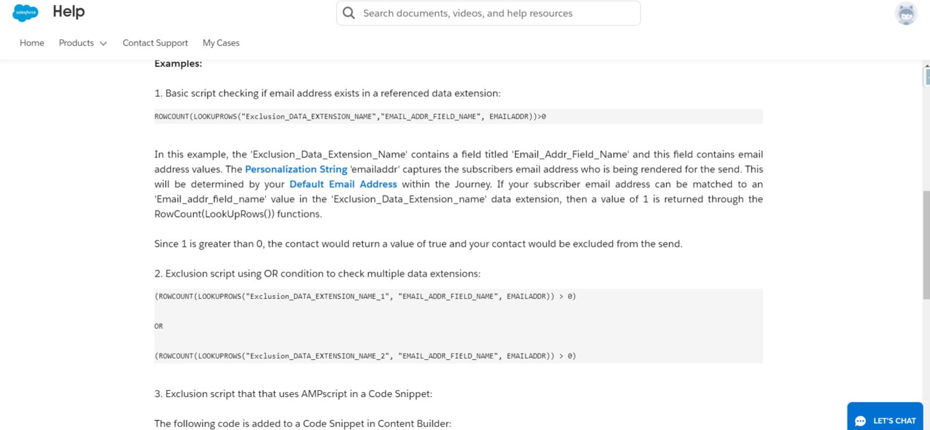Click the magnifying glass search icon
The width and height of the screenshot is (930, 430).
pos(349,13)
